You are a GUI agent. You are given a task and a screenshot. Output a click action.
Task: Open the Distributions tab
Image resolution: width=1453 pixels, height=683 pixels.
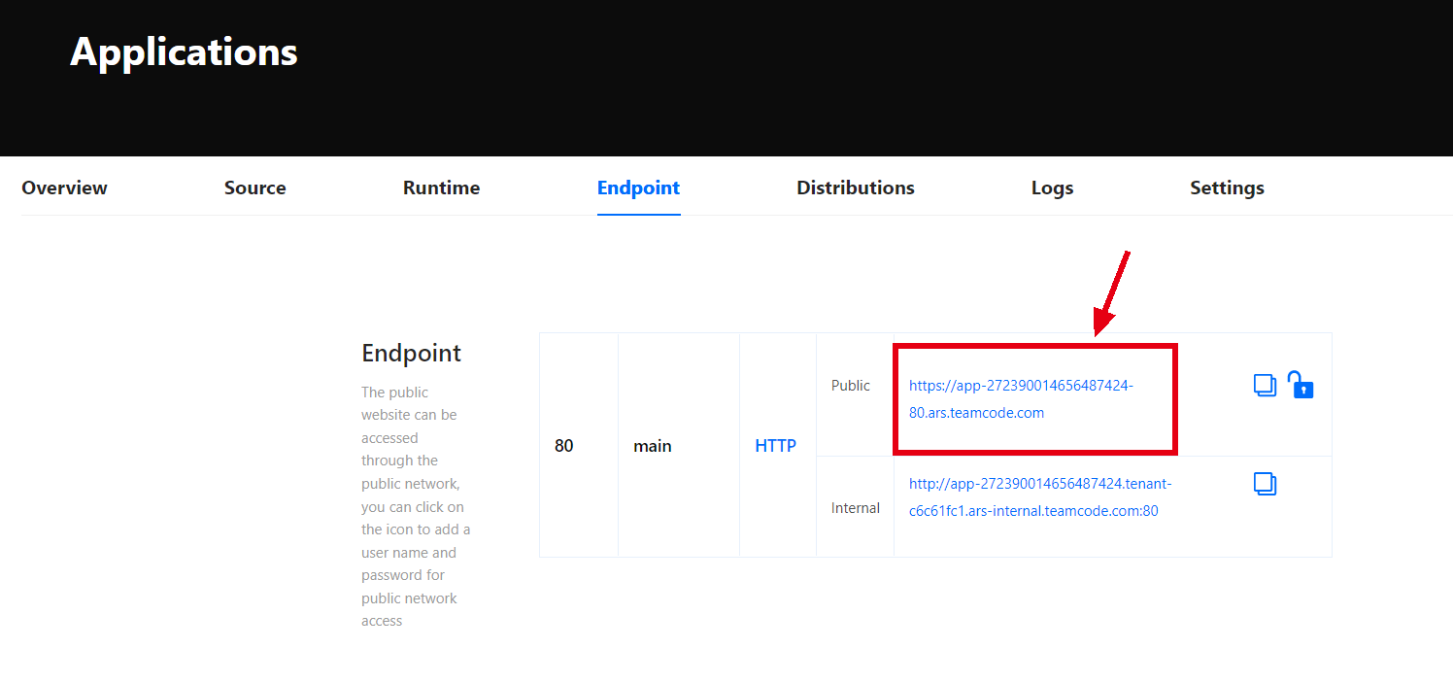[855, 188]
